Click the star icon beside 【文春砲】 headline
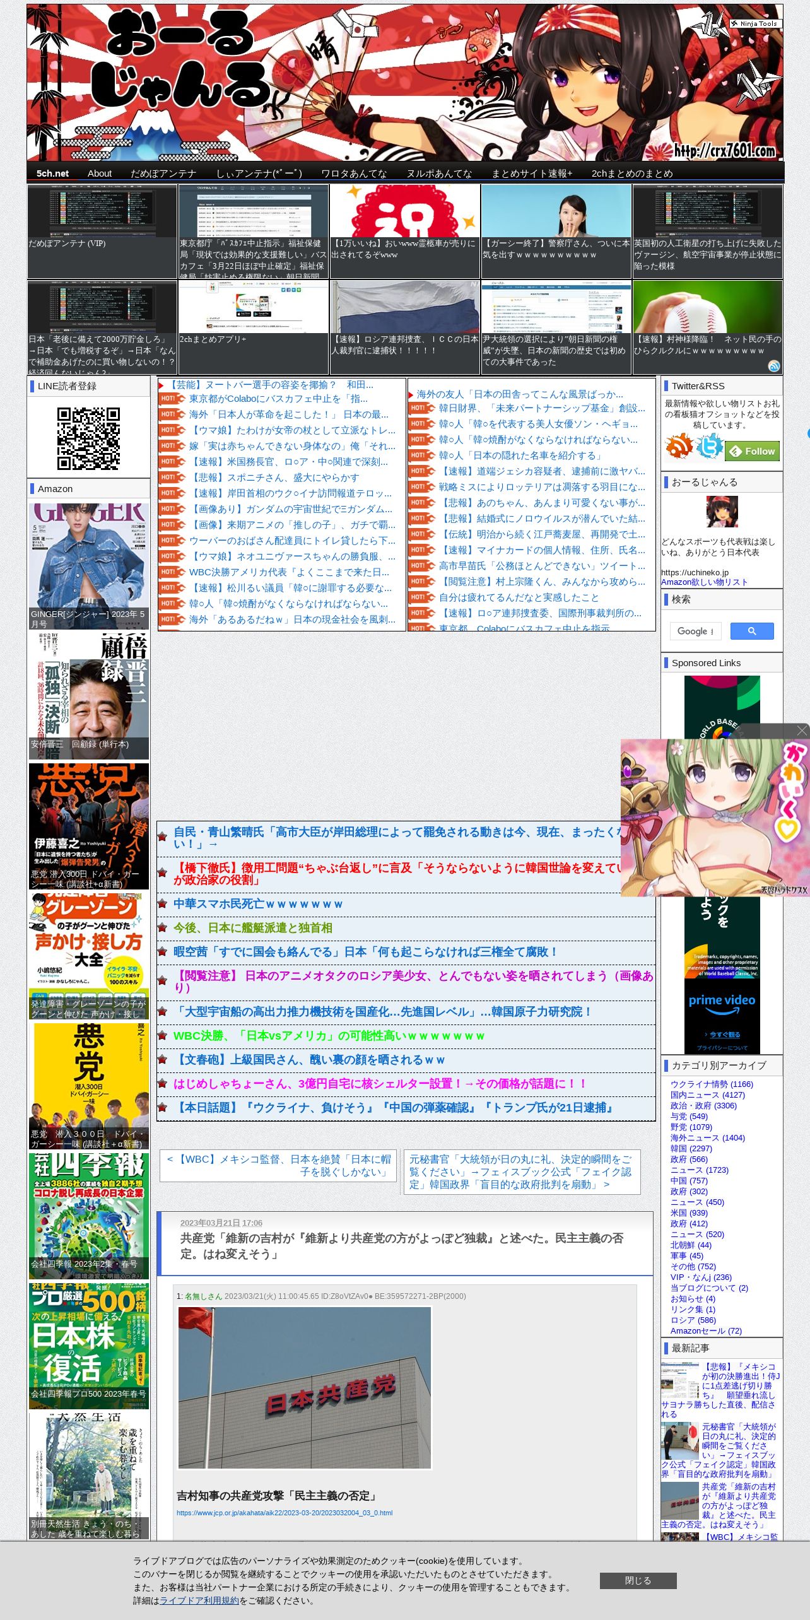Image resolution: width=810 pixels, height=1620 pixels. point(163,1060)
